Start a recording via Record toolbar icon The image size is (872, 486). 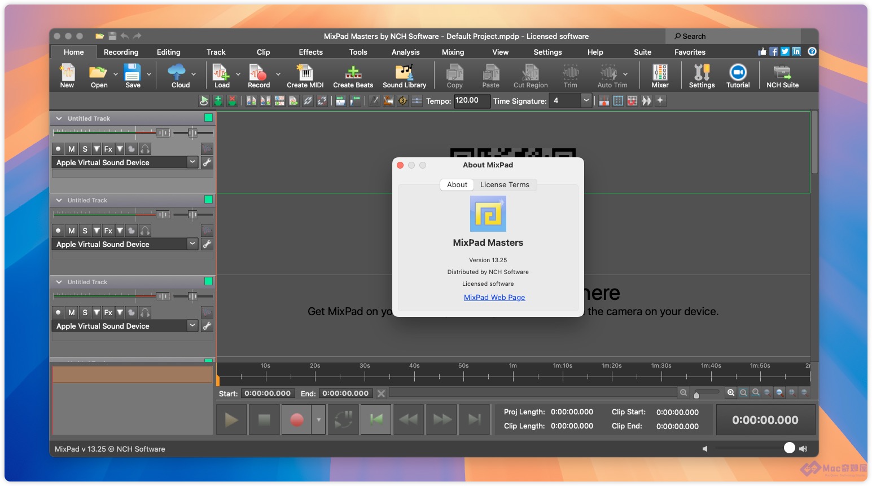click(258, 76)
